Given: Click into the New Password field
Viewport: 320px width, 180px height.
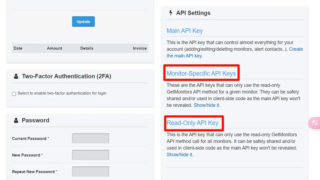Looking at the screenshot, I should tap(90, 155).
